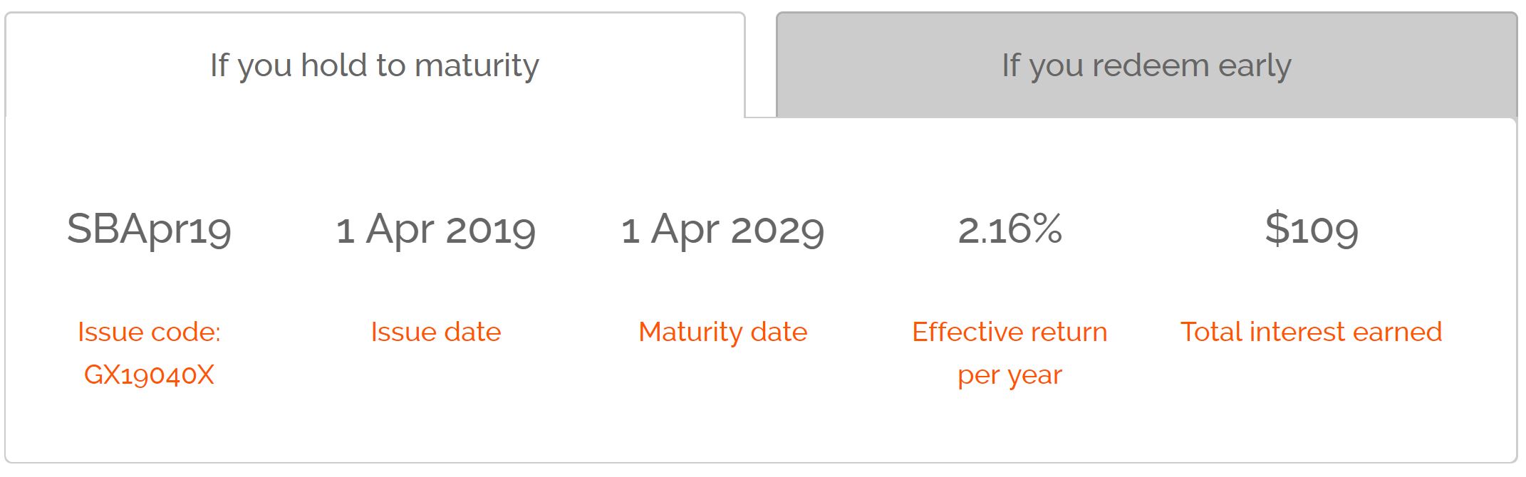Click the year 2029 in maturity date

coord(777,229)
